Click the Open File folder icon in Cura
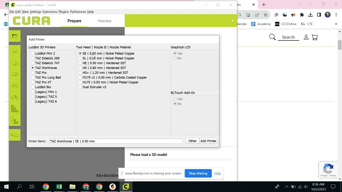 tap(15, 36)
